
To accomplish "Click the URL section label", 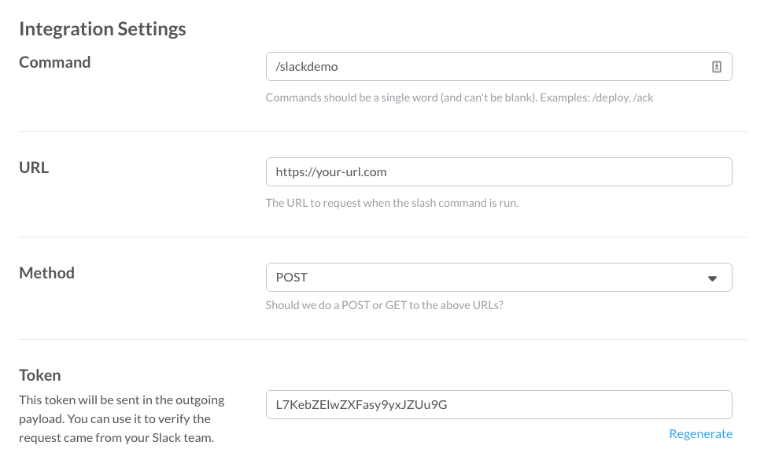I will click(34, 168).
